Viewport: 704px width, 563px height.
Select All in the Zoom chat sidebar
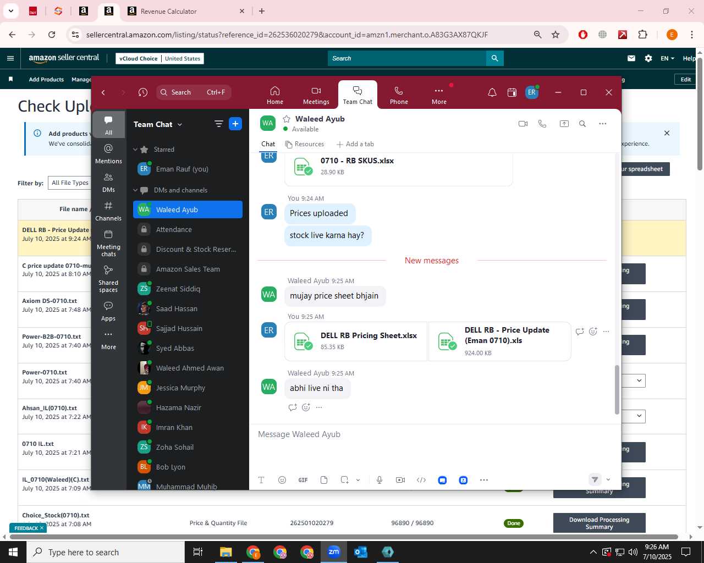point(108,125)
